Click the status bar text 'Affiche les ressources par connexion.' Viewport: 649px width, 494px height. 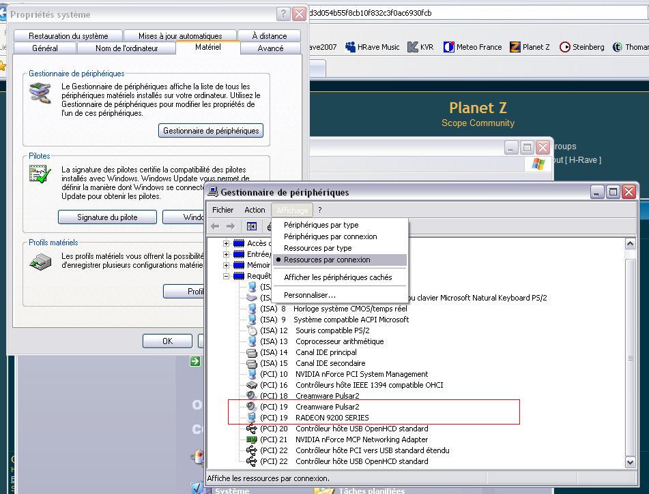point(268,478)
